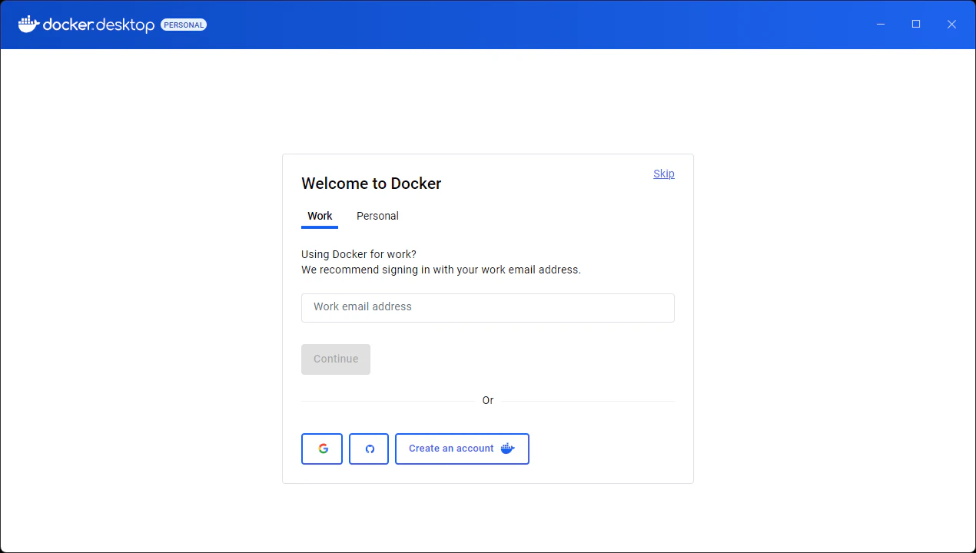The width and height of the screenshot is (976, 553).
Task: Click the Docker Desktop whale logo
Action: (28, 25)
